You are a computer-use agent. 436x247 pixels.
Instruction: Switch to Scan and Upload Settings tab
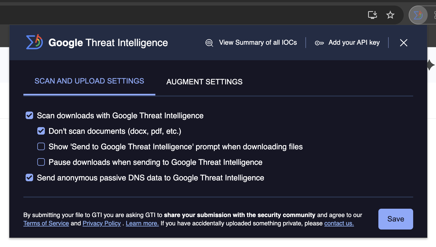(x=89, y=81)
